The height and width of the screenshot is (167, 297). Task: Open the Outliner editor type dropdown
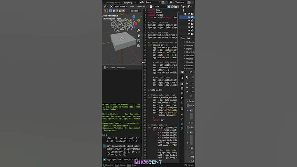183,7
